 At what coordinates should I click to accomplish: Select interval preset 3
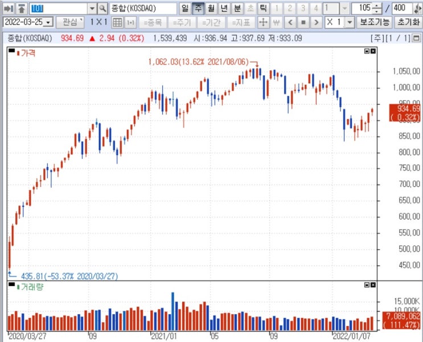pos(303,9)
